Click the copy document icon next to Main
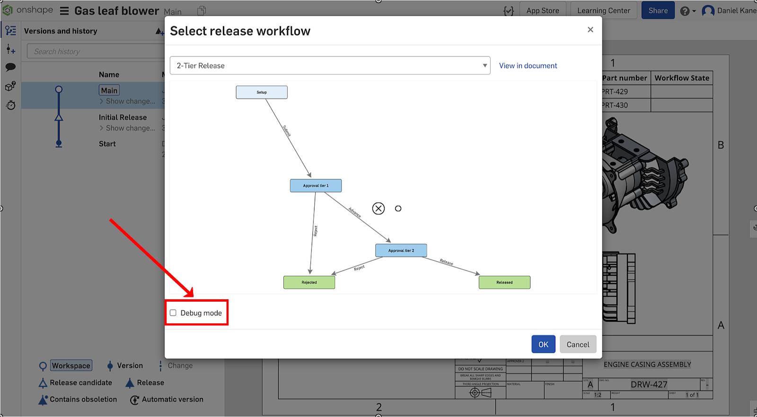The height and width of the screenshot is (417, 757). pos(202,11)
